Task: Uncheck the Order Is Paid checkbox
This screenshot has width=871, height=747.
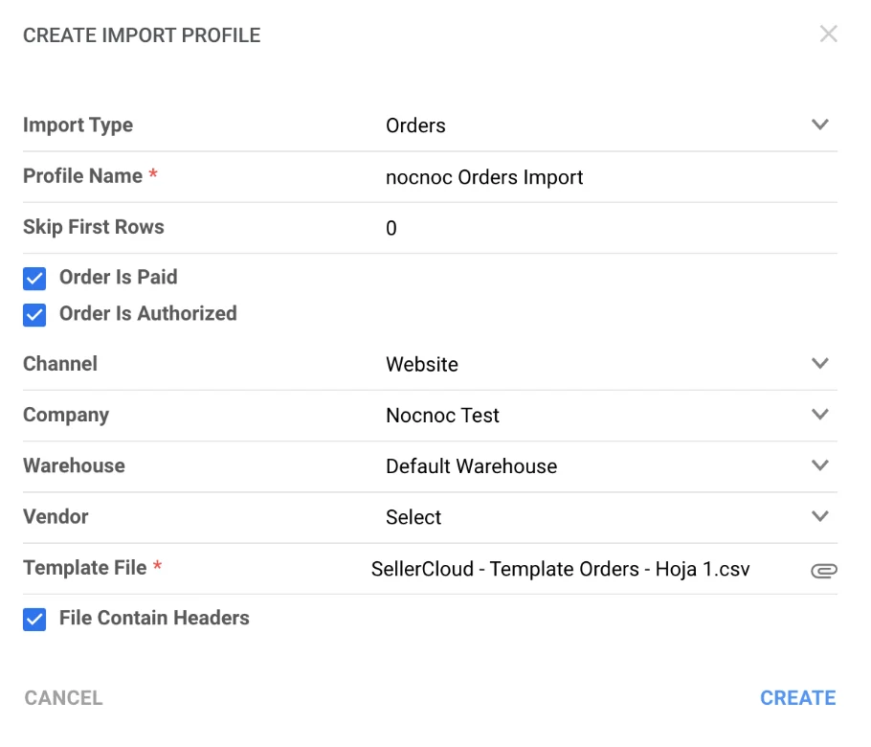Action: coord(34,279)
